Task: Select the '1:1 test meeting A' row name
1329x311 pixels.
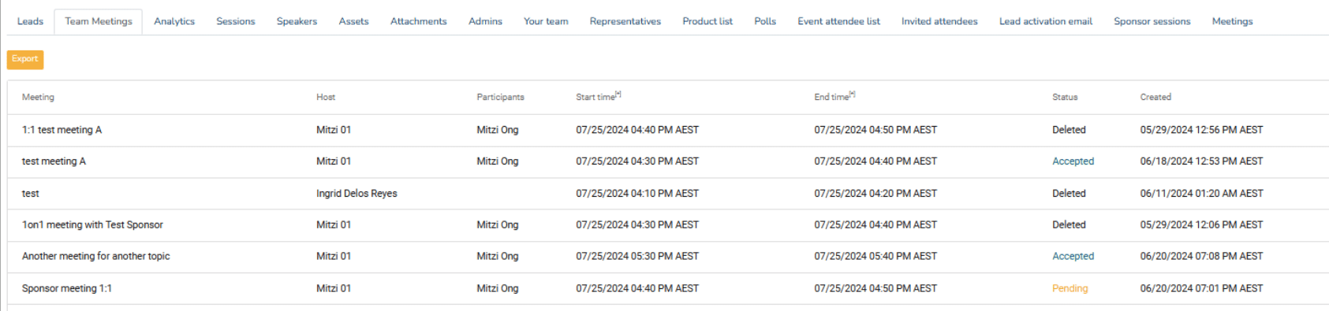Action: pyautogui.click(x=62, y=130)
